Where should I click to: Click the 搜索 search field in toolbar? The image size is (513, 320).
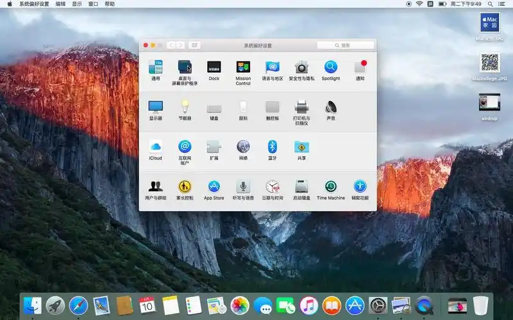[x=345, y=45]
